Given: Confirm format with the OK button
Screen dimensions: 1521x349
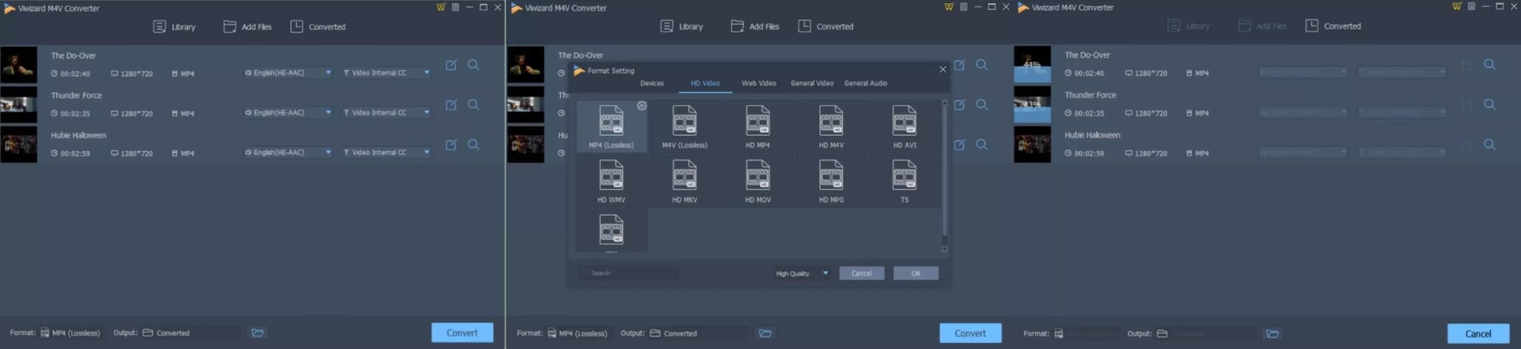Looking at the screenshot, I should tap(915, 274).
